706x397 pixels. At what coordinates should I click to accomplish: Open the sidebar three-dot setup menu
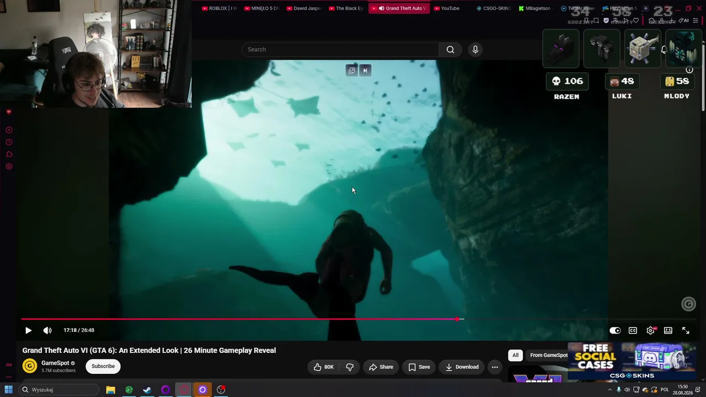click(x=9, y=377)
